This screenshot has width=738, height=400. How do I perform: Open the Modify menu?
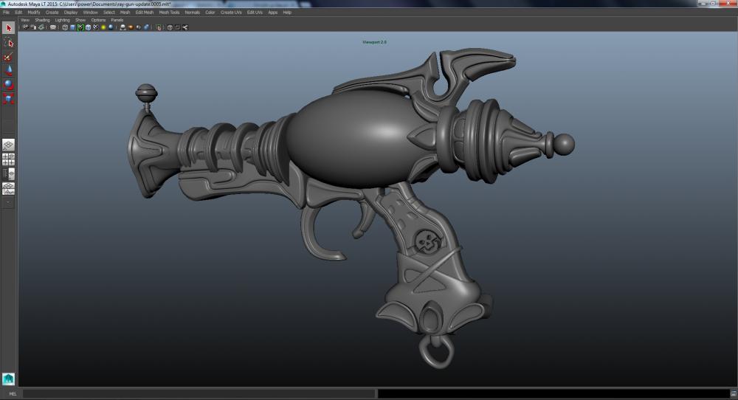pyautogui.click(x=34, y=13)
